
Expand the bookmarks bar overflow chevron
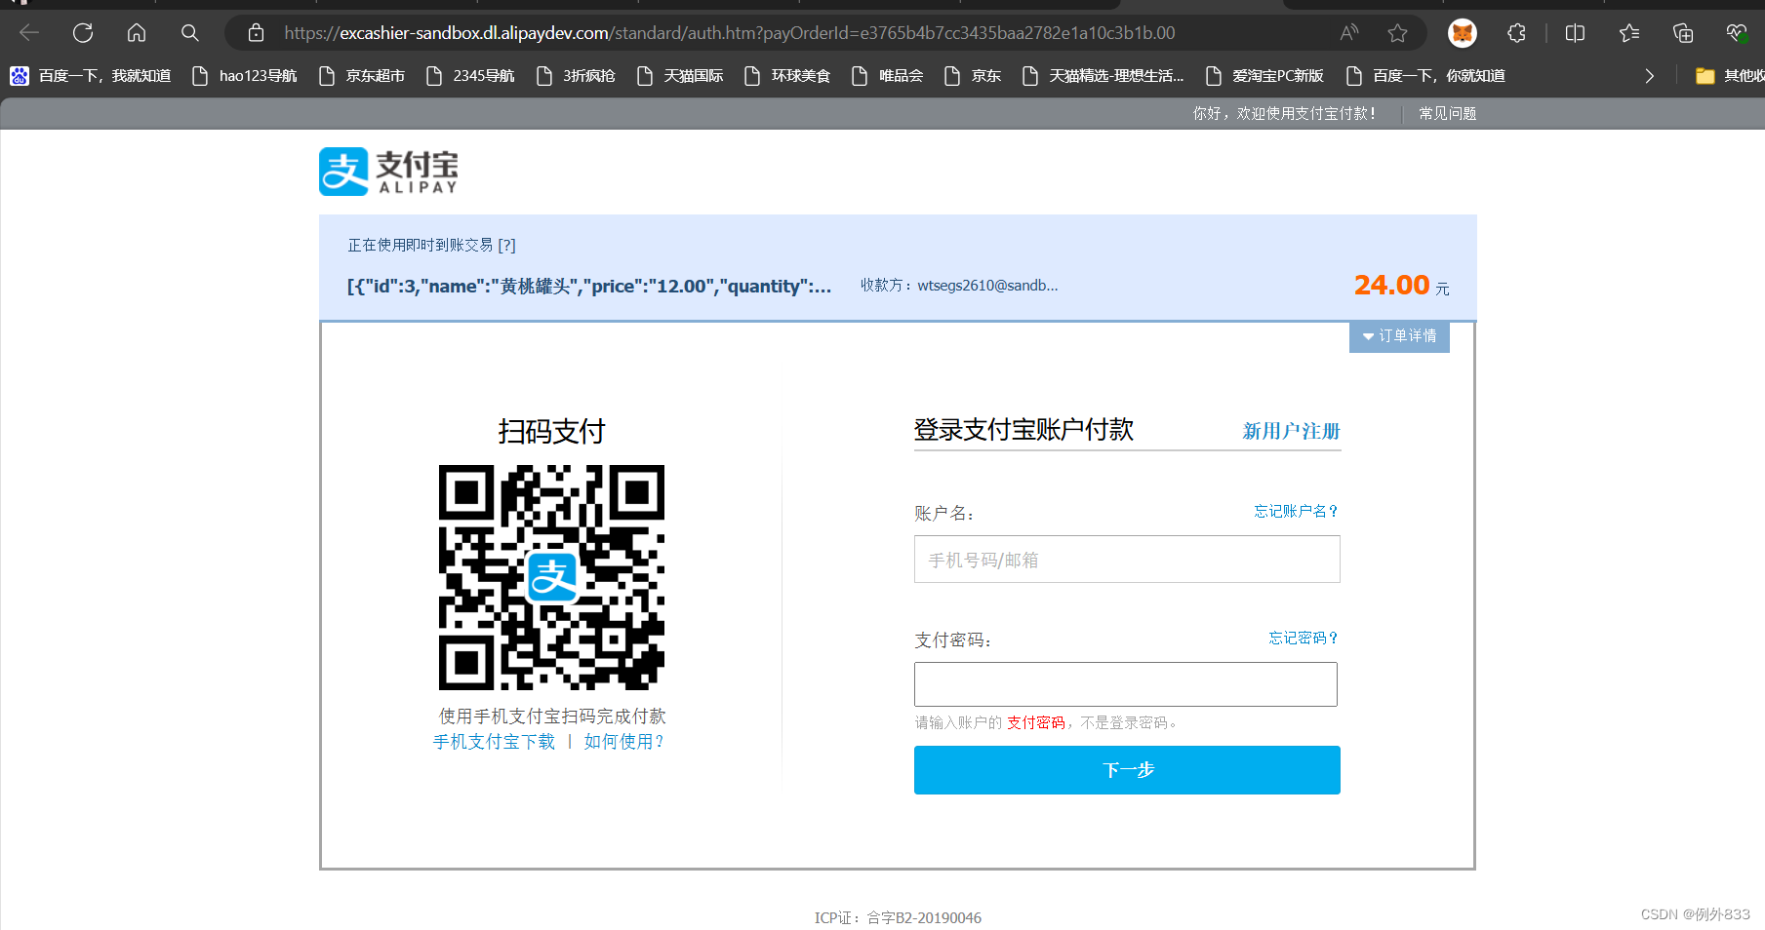[1649, 75]
